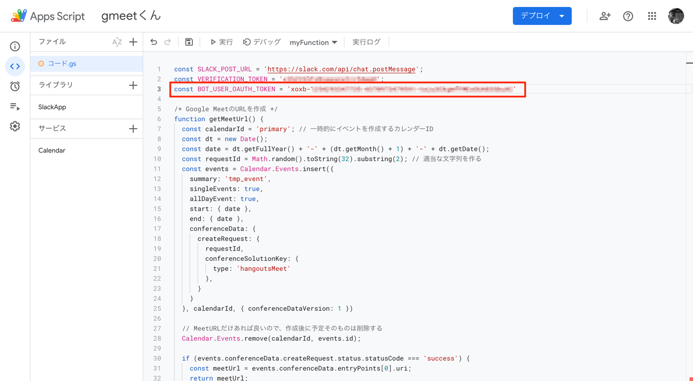Screen dimensions: 693x381
Task: Click the singleEvents: true line
Action: click(226, 189)
